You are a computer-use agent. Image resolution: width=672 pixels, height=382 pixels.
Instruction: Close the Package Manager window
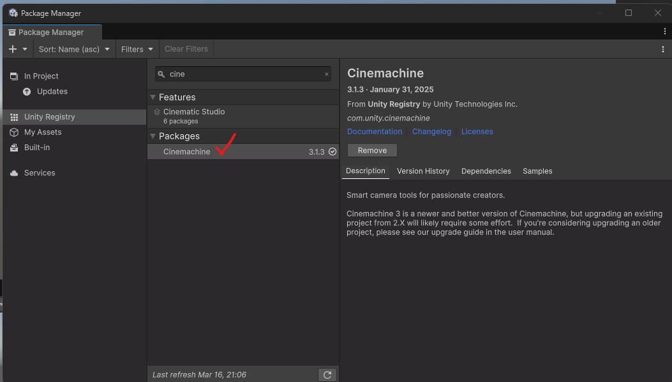pos(658,13)
